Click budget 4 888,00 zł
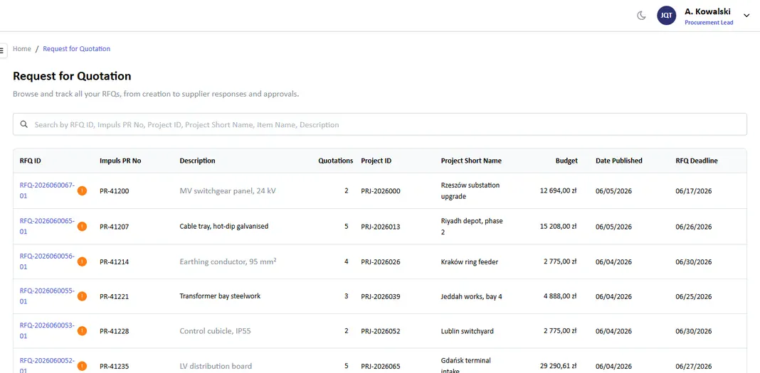Image resolution: width=760 pixels, height=373 pixels. [x=560, y=296]
